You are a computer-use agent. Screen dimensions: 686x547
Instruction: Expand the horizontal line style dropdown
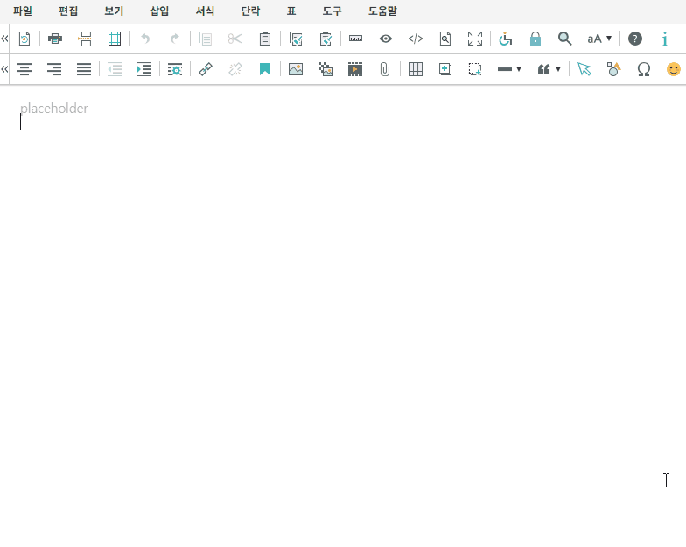509,69
